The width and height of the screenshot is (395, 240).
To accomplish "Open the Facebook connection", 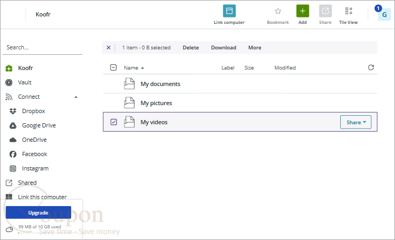I will [x=35, y=154].
